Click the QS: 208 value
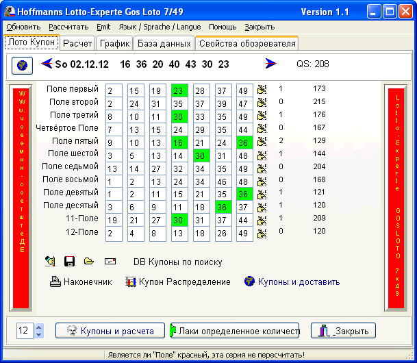Screen dimensions: 417x363 click(x=313, y=64)
